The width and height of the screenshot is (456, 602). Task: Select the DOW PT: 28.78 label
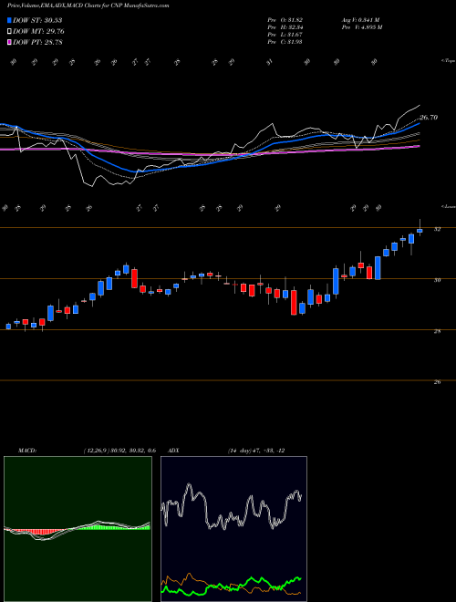[37, 42]
